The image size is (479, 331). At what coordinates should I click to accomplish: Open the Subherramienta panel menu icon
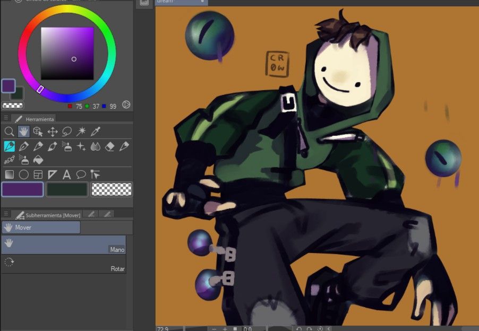(x=6, y=214)
